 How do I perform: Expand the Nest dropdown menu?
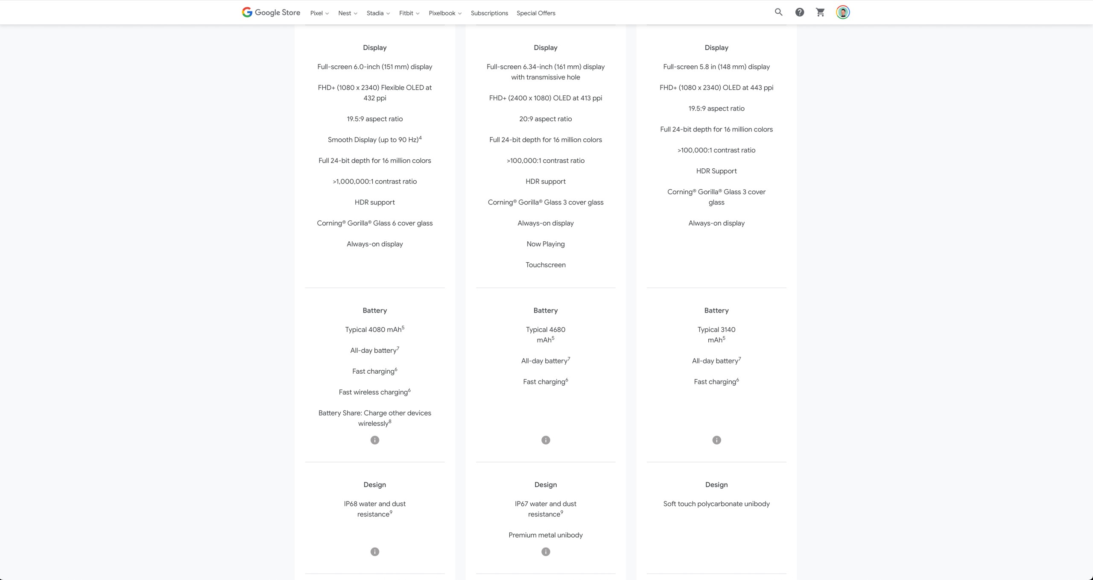(347, 12)
